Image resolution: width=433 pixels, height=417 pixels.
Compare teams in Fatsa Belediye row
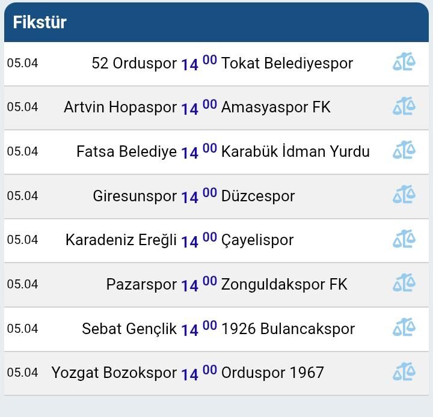404,150
